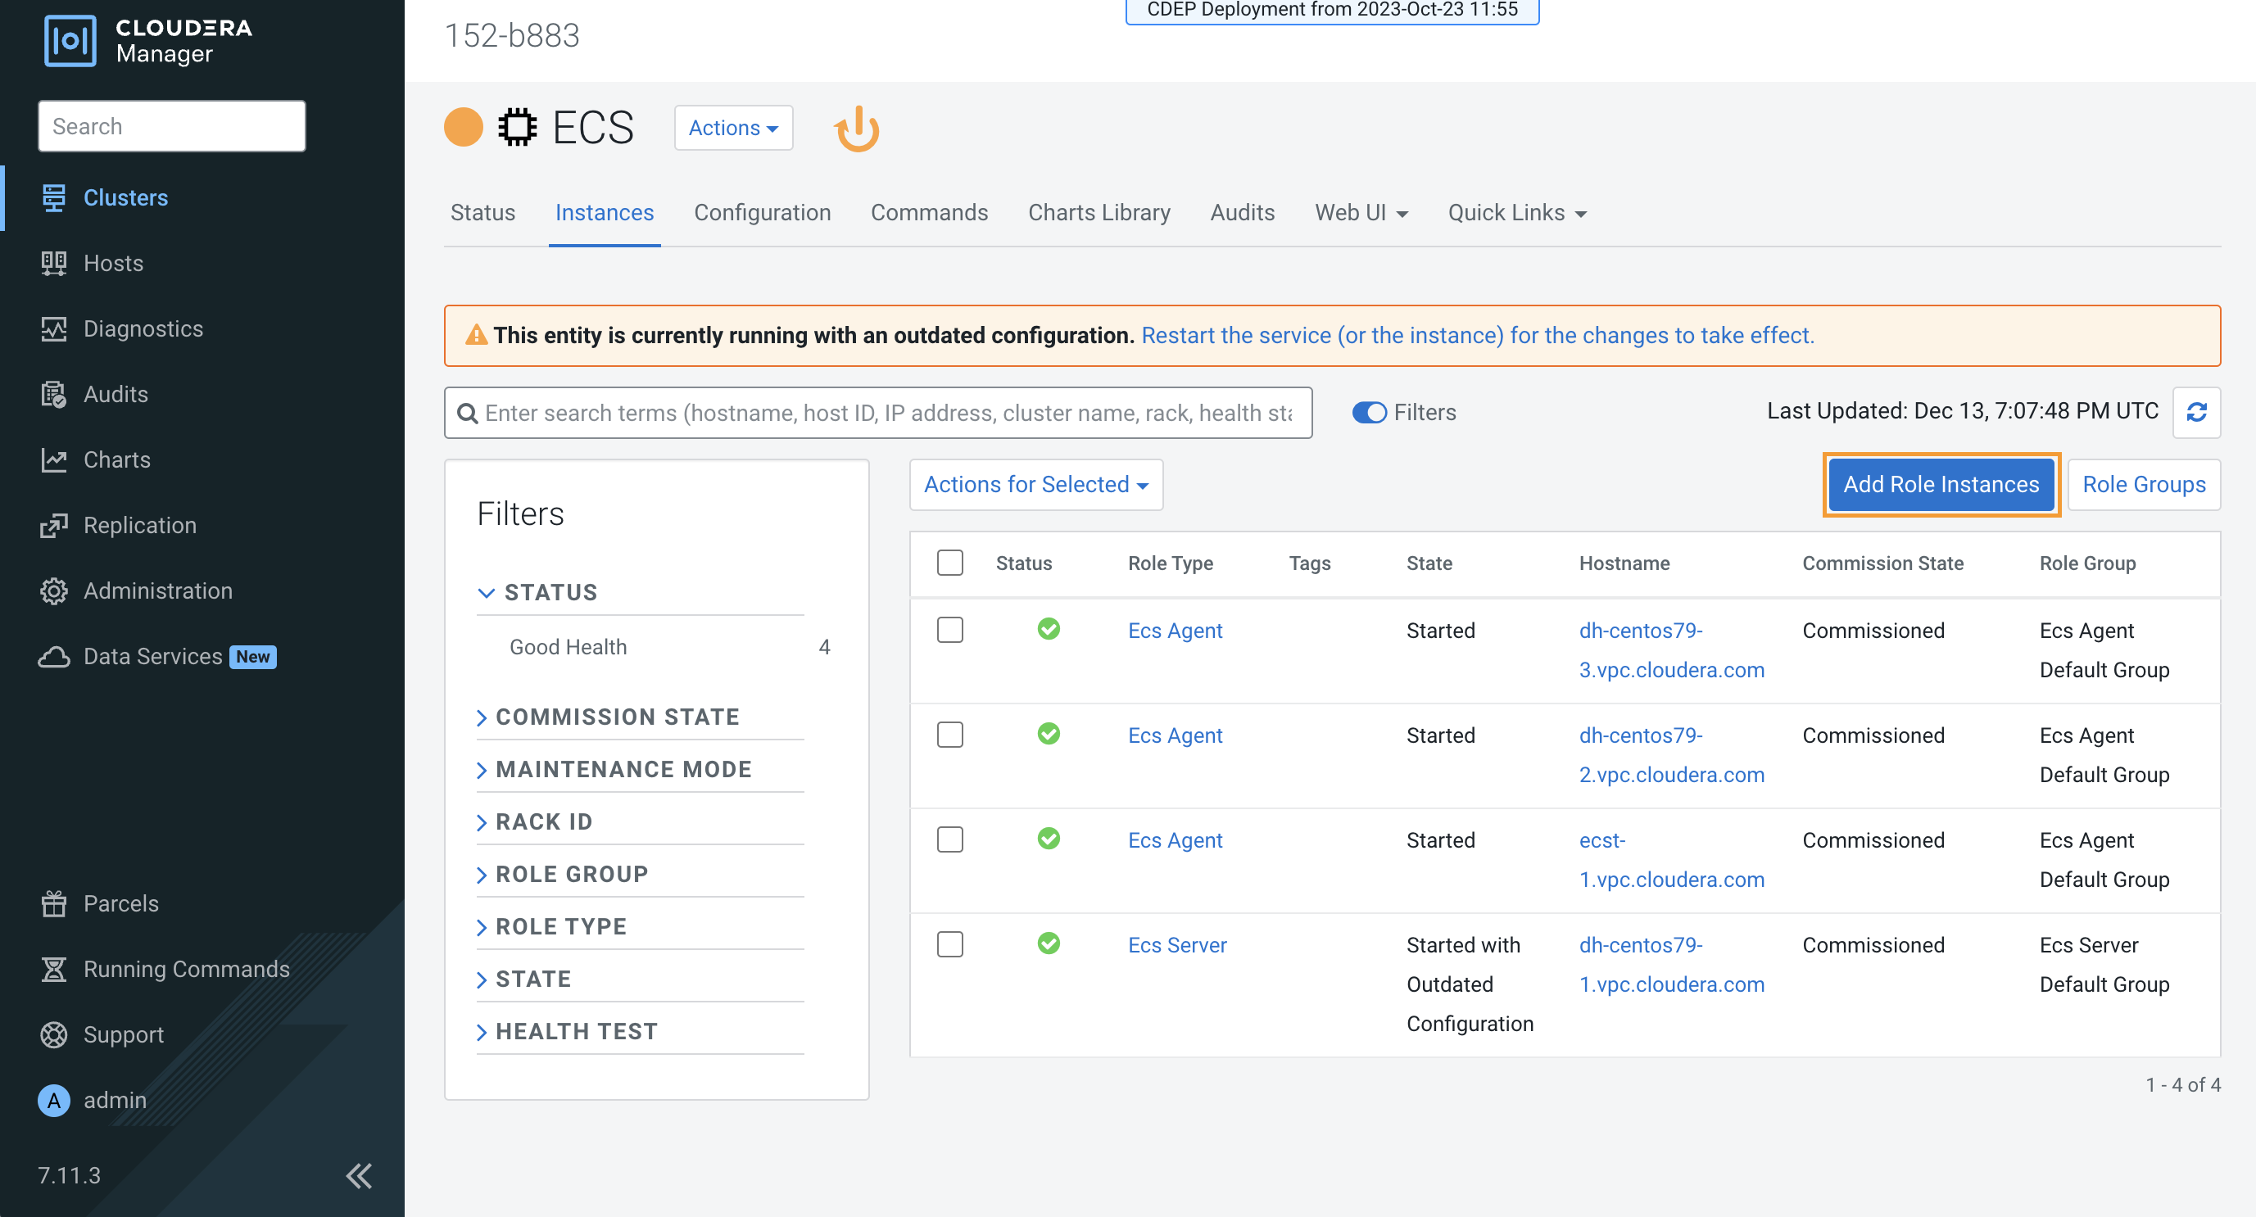Switch to the Configuration tab
Screen dimensions: 2256x1217
point(762,212)
